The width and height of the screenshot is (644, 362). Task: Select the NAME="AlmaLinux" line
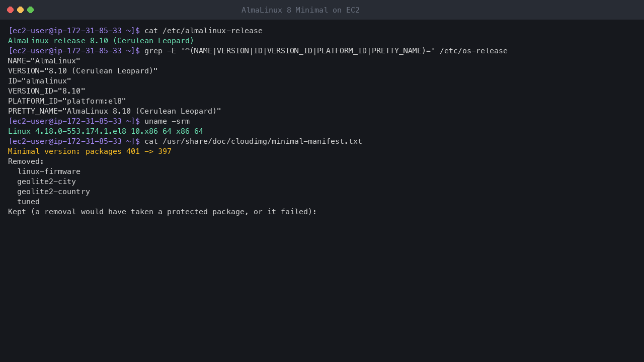44,61
